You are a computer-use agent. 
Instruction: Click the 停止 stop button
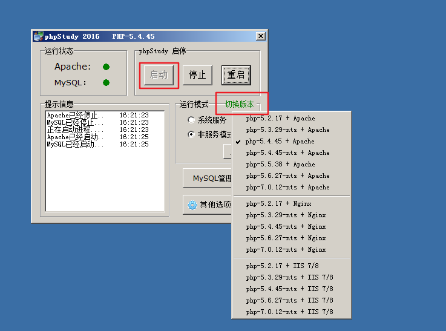pos(197,75)
